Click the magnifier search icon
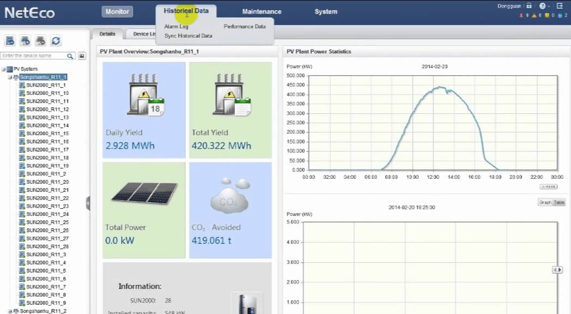This screenshot has width=571, height=314. 70,56
